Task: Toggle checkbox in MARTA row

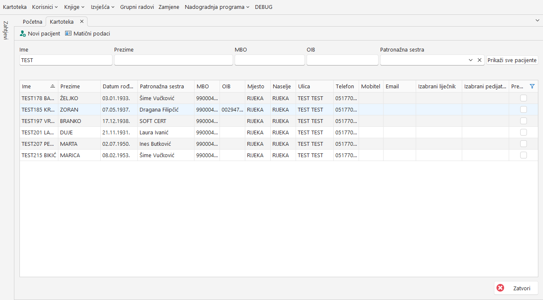Action: tap(524, 144)
